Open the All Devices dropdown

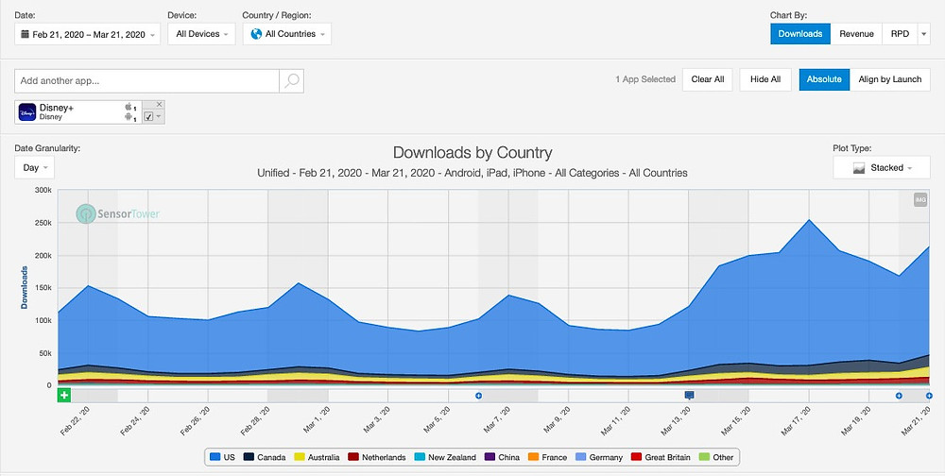pos(201,34)
